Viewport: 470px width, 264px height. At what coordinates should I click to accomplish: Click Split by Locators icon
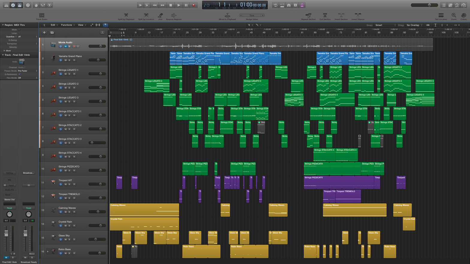click(146, 15)
